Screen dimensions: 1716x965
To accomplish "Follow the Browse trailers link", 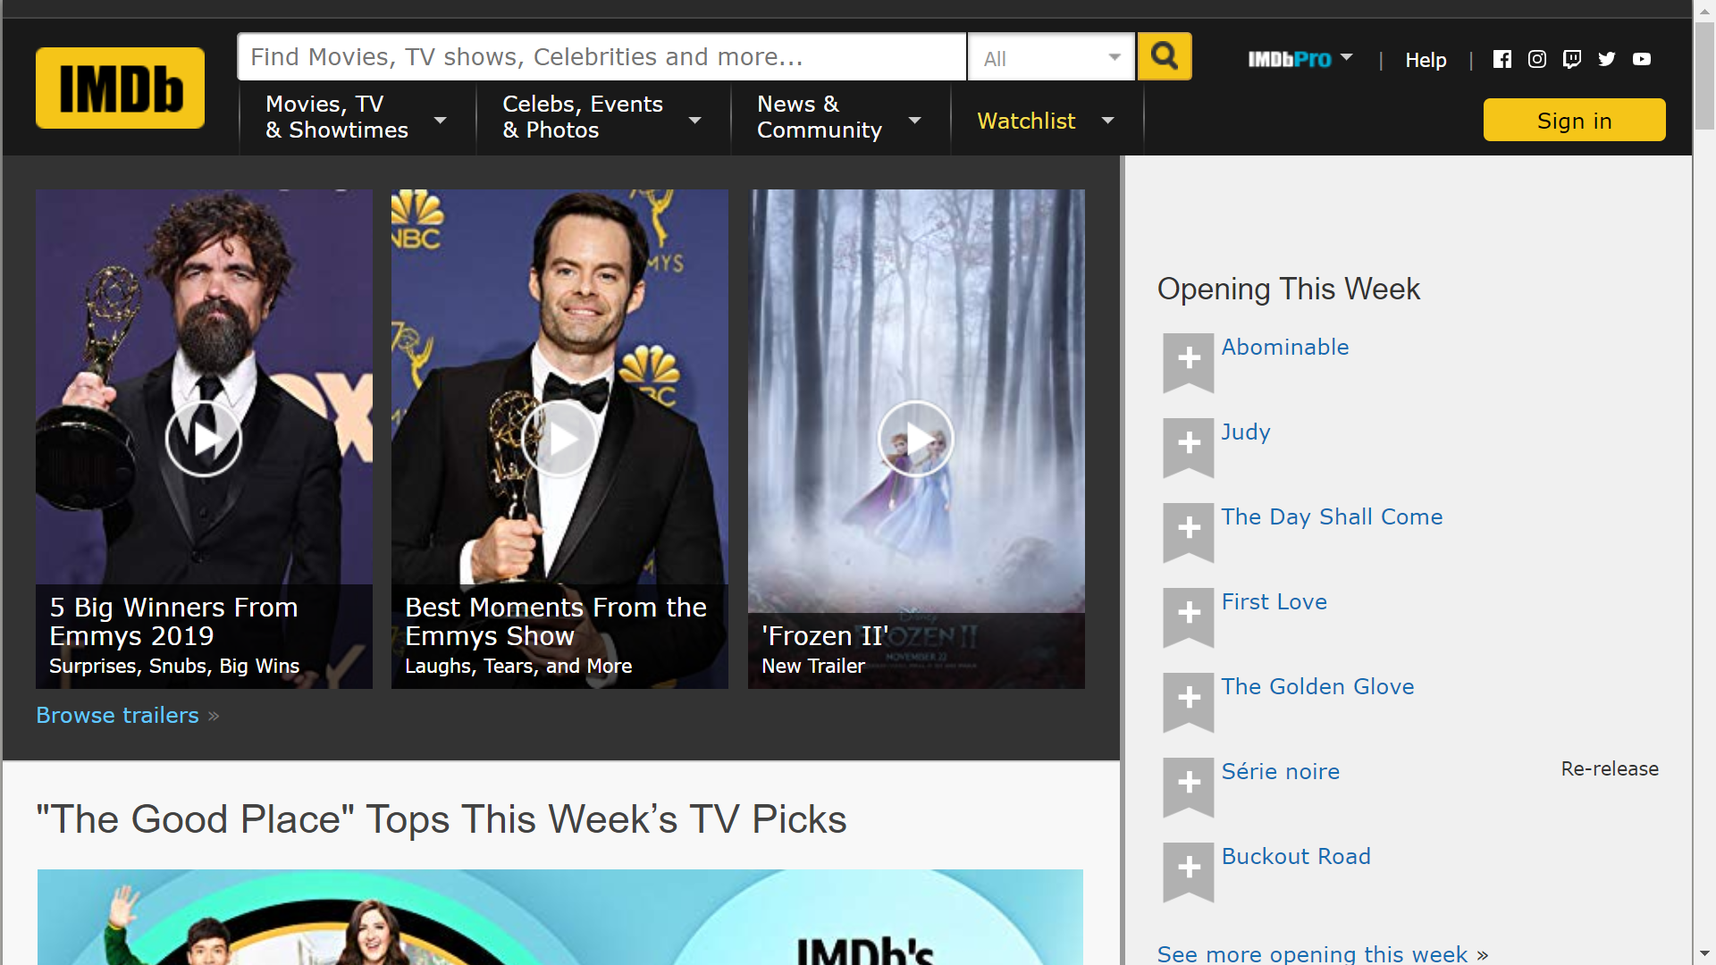I will pyautogui.click(x=117, y=716).
